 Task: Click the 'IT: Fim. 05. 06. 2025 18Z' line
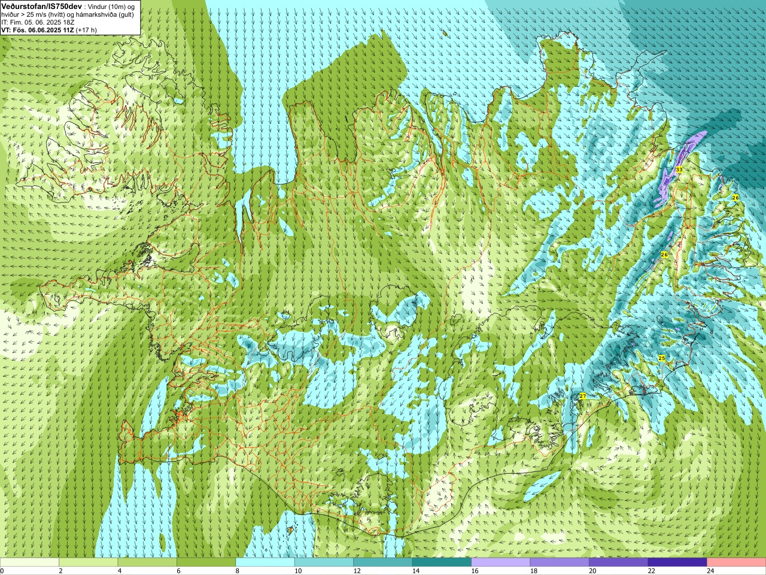pyautogui.click(x=38, y=22)
